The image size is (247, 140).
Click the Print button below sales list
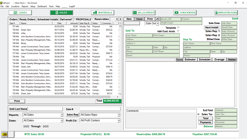[17, 101]
